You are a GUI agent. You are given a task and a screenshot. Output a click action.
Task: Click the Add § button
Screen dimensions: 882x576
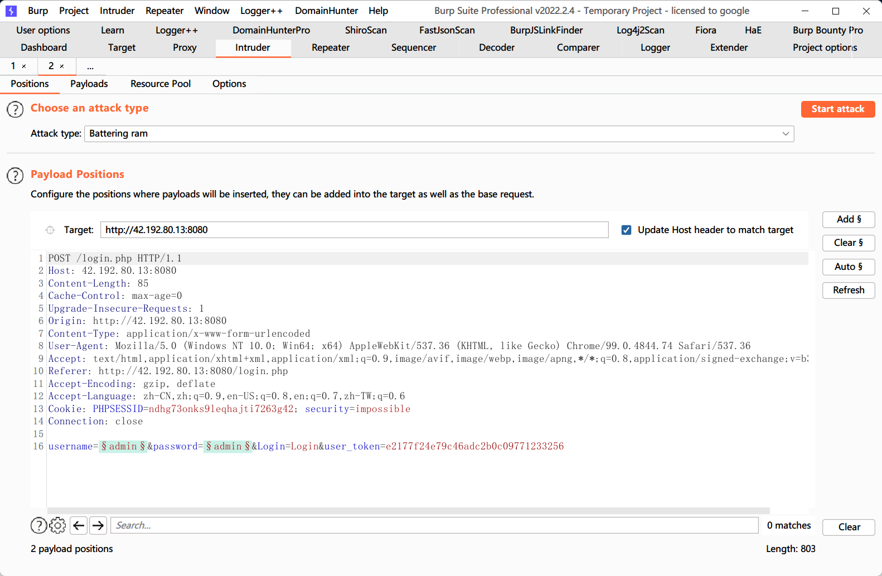(849, 220)
